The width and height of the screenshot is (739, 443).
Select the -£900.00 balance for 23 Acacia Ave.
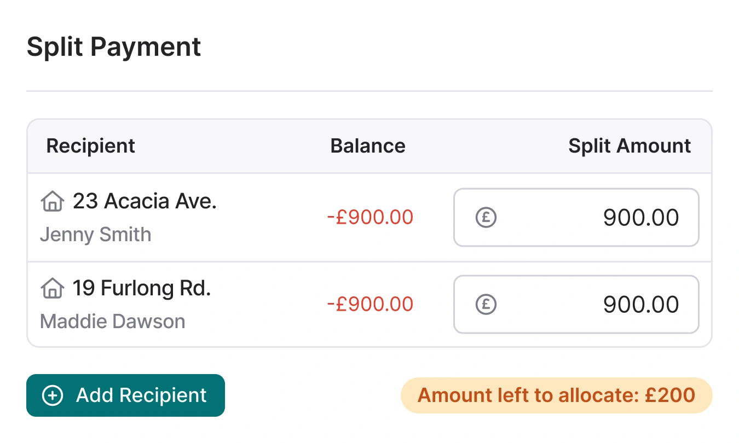pos(370,217)
